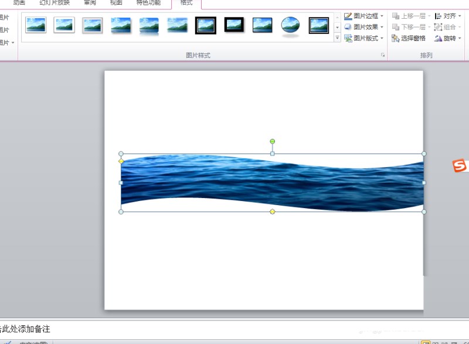The width and height of the screenshot is (469, 344).
Task: Apply the Double Frame, Black picture style
Action: pyautogui.click(x=206, y=25)
